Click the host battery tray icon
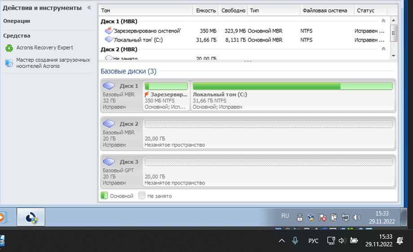This screenshot has height=252, width=413. coord(354,240)
